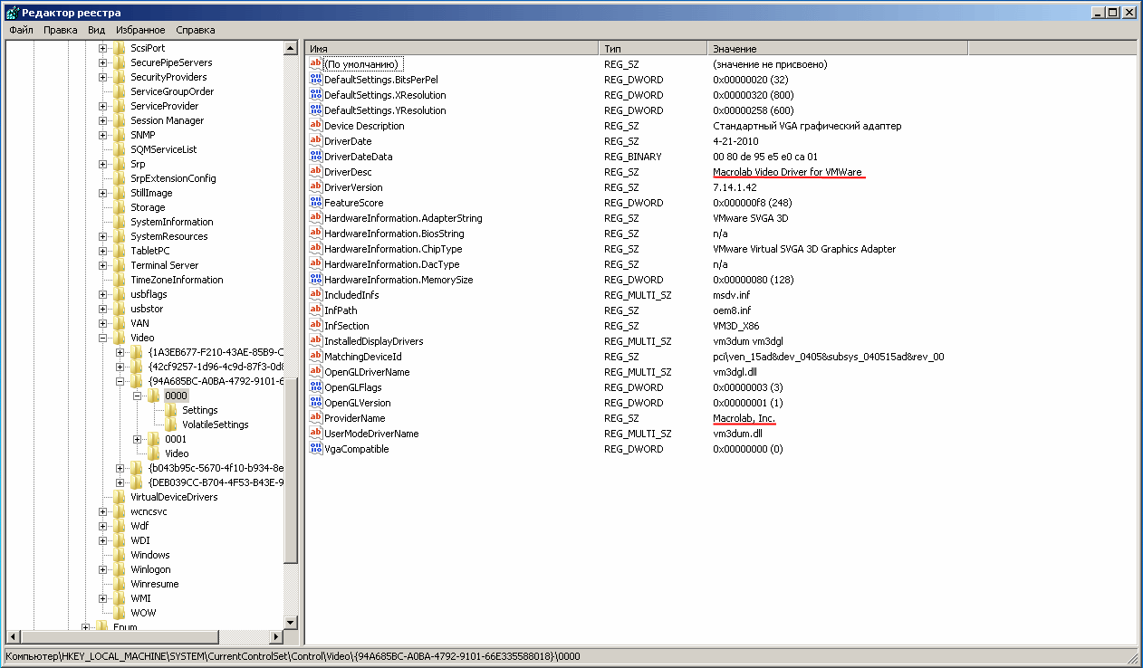Select the UserModeDriverName value name
This screenshot has height=668, width=1143.
pos(372,434)
